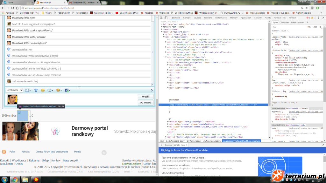Collapse the body ipboard_body node
Viewport: 326px width, 183px height.
pos(162,32)
